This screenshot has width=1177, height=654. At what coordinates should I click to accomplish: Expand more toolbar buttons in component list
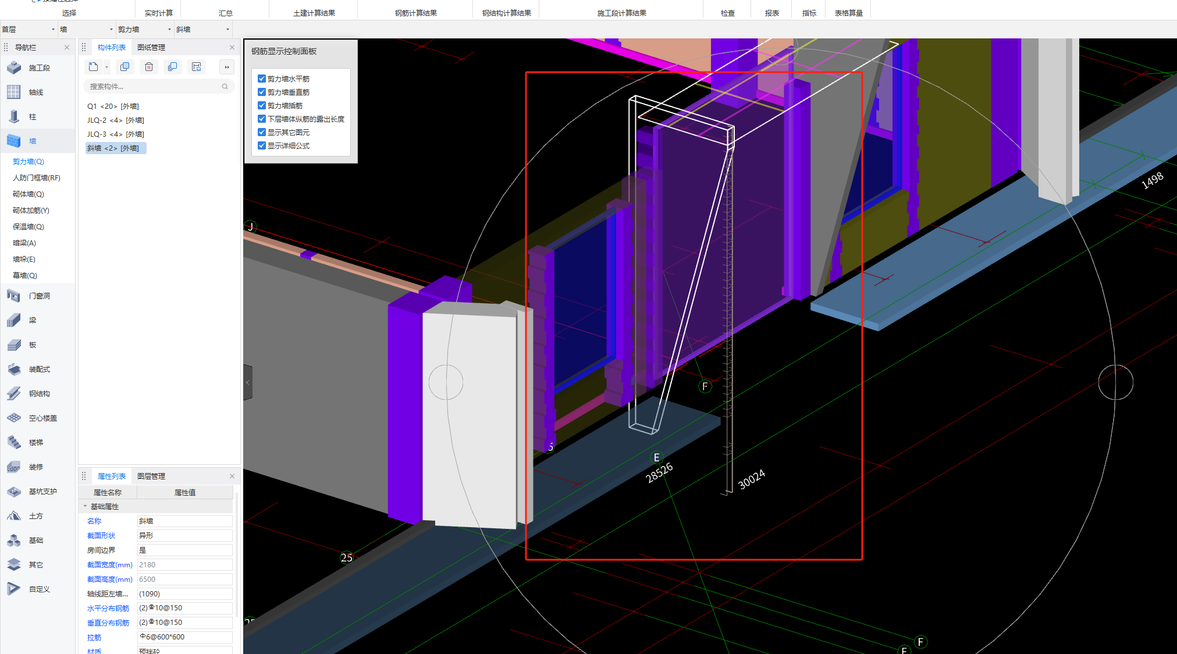[227, 67]
